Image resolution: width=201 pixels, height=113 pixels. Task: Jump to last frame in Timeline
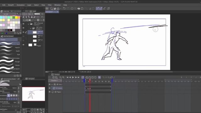pyautogui.click(x=79, y=77)
